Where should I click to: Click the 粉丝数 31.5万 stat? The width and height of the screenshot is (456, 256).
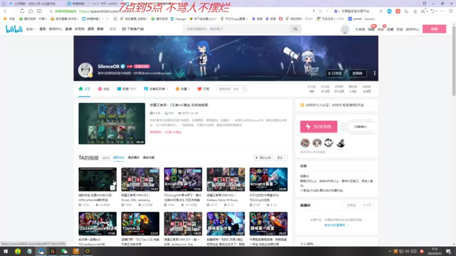(325, 89)
